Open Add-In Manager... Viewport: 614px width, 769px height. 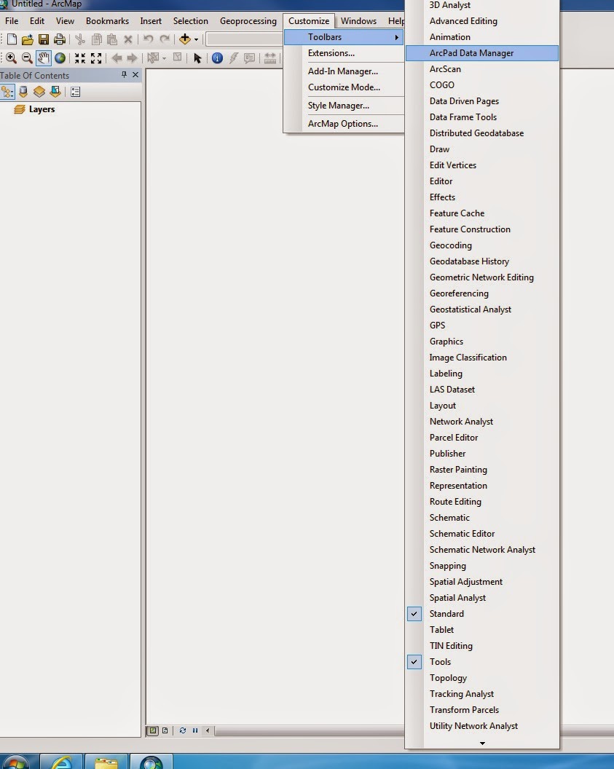click(344, 71)
